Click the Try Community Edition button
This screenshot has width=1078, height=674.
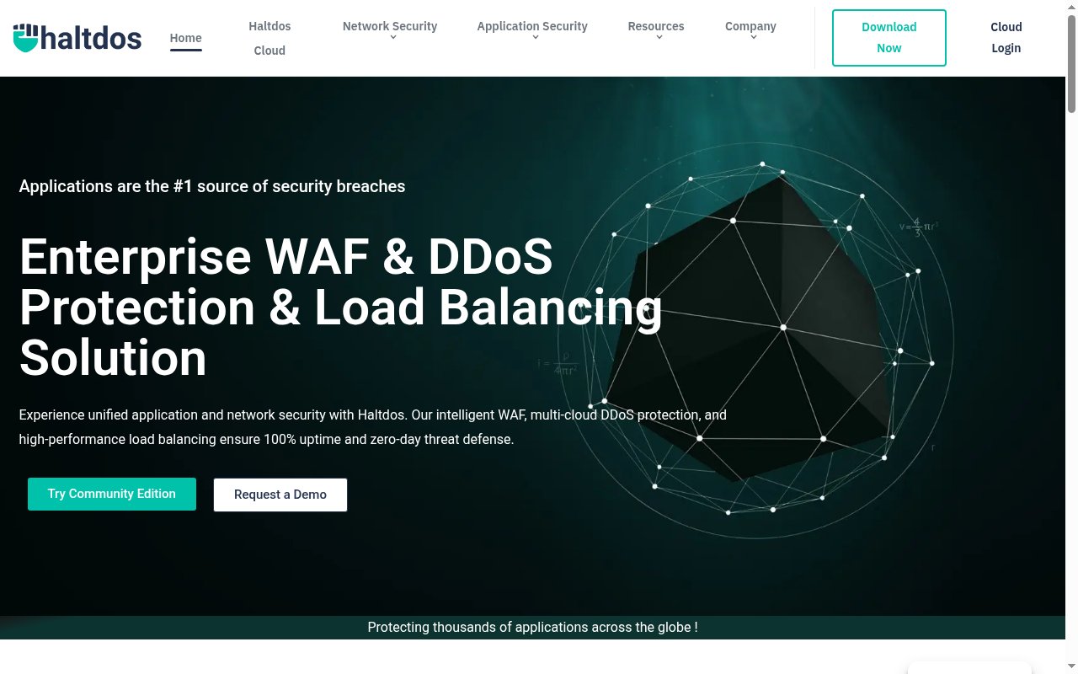(112, 494)
